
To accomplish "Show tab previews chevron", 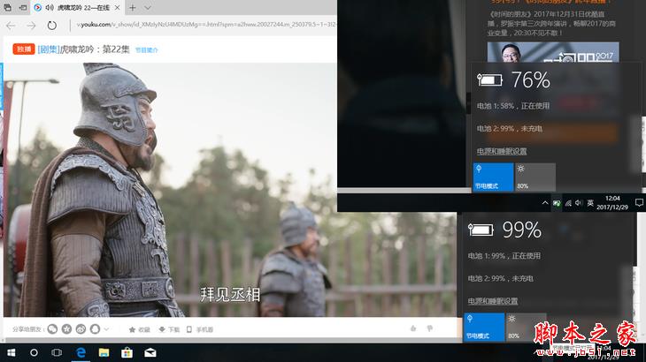I will (148, 7).
